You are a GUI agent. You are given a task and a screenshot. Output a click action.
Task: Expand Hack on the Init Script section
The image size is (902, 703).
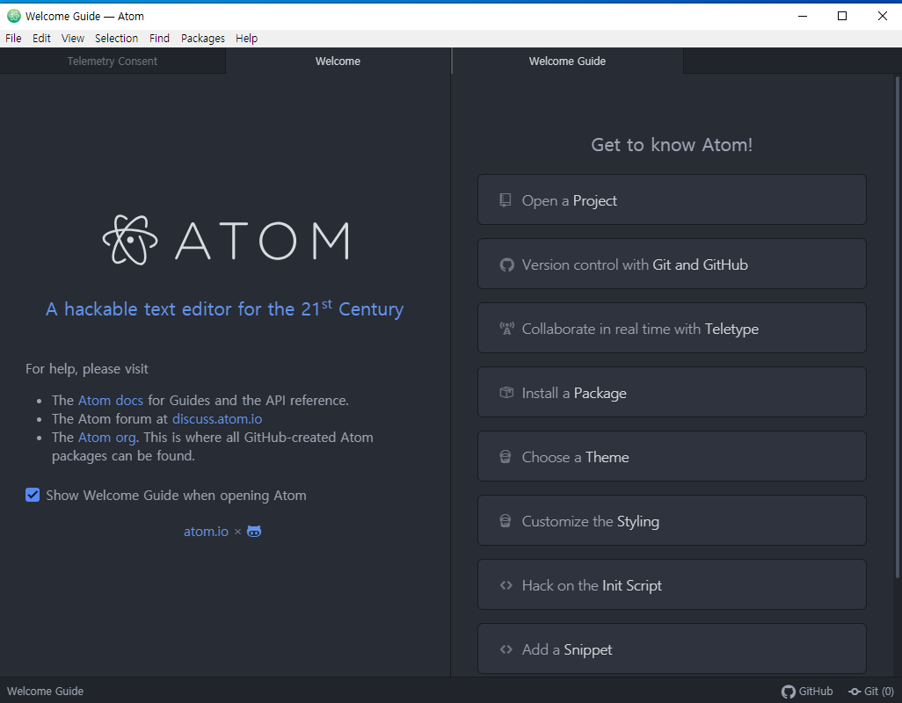[x=672, y=584]
